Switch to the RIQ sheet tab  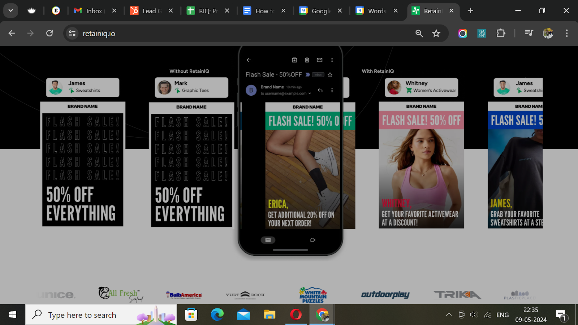202,11
